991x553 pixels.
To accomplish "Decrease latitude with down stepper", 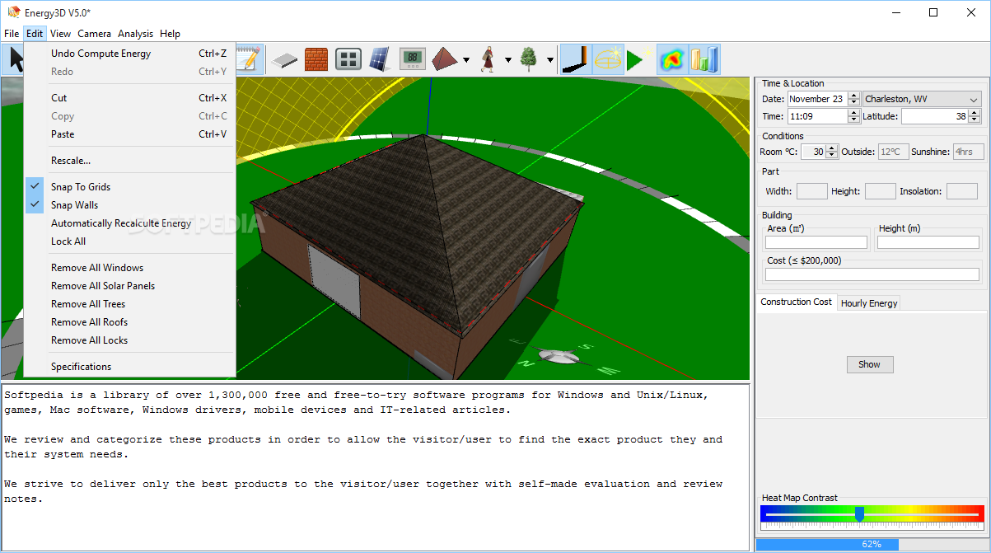I will point(976,120).
